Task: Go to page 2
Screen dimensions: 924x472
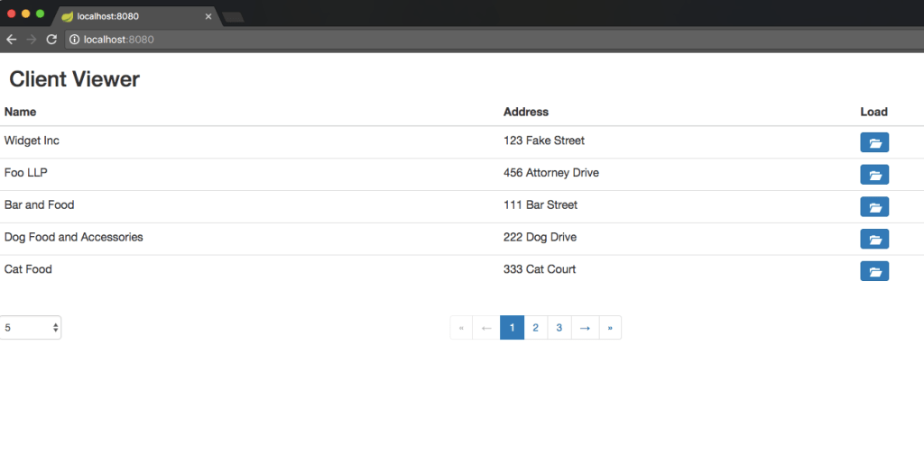Action: pyautogui.click(x=536, y=328)
